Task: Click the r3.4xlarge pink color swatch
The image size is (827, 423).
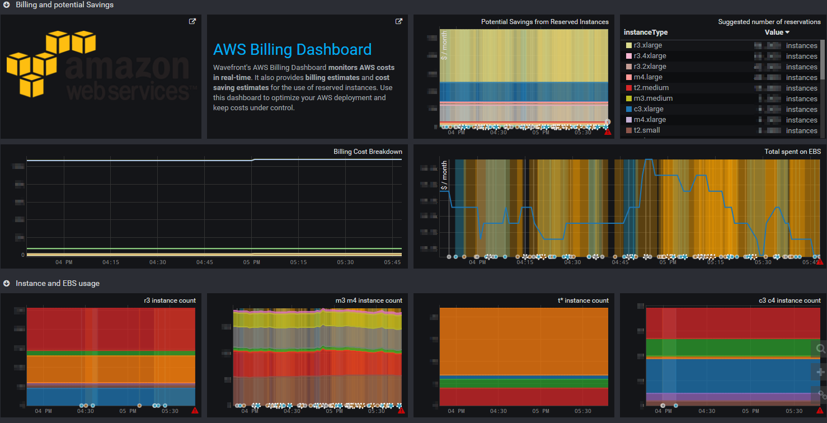Action: pyautogui.click(x=629, y=56)
